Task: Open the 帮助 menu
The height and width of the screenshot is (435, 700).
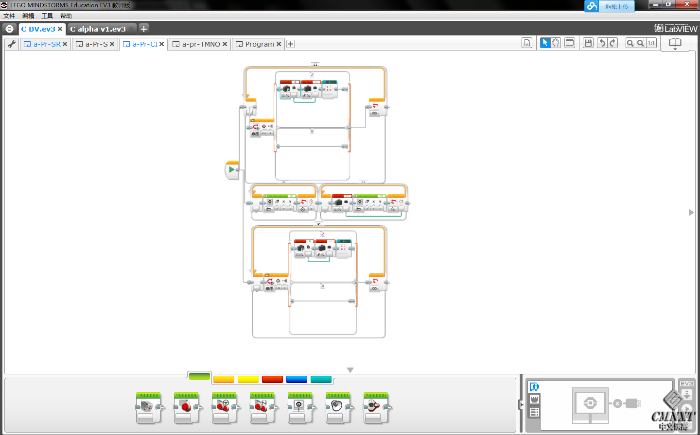Action: (x=66, y=16)
